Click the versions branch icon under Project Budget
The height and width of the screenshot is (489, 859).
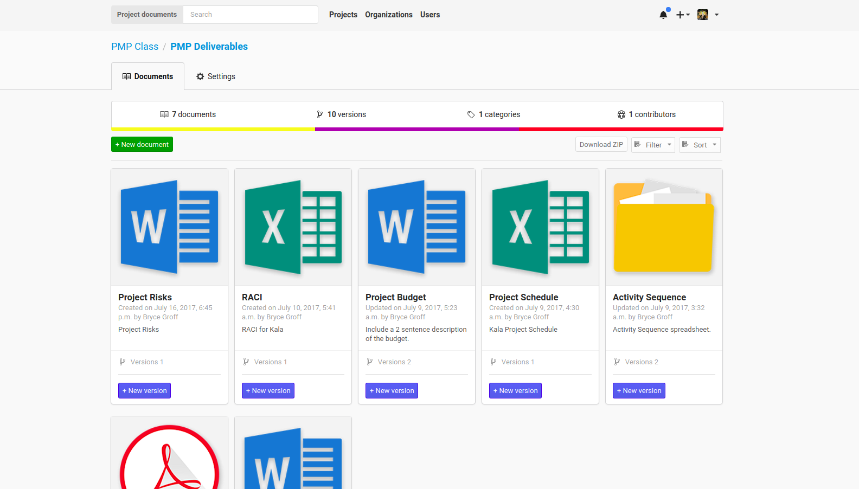(370, 362)
